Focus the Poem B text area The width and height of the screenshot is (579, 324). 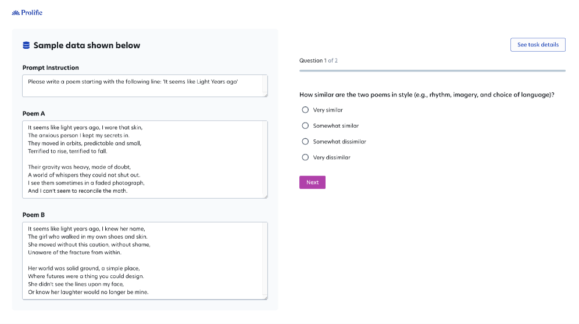[145, 260]
